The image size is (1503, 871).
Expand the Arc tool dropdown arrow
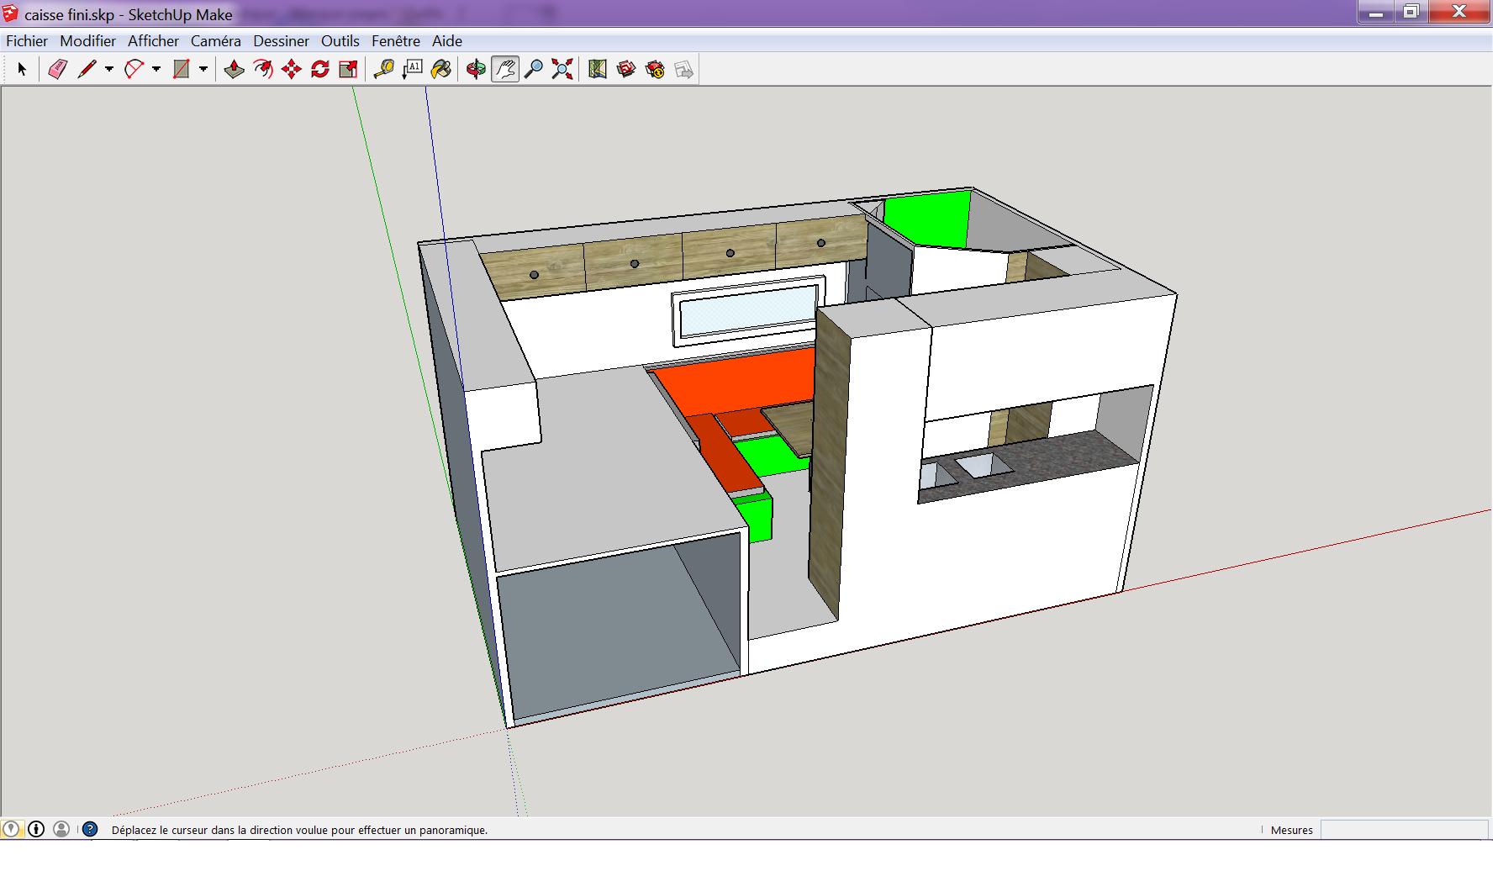point(156,70)
